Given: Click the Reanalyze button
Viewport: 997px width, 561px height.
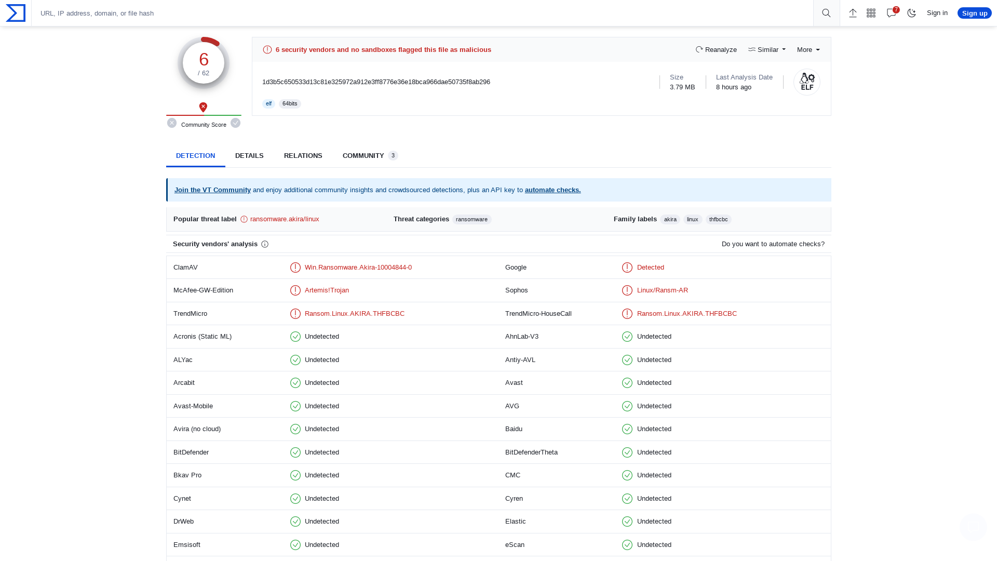Looking at the screenshot, I should pyautogui.click(x=716, y=50).
